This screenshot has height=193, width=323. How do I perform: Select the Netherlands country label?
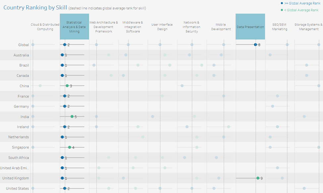[x=19, y=137]
